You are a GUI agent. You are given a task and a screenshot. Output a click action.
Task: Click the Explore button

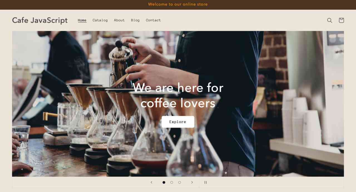point(178,122)
